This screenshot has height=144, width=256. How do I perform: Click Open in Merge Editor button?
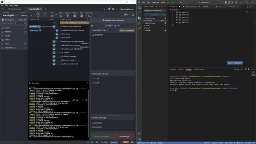(235, 63)
